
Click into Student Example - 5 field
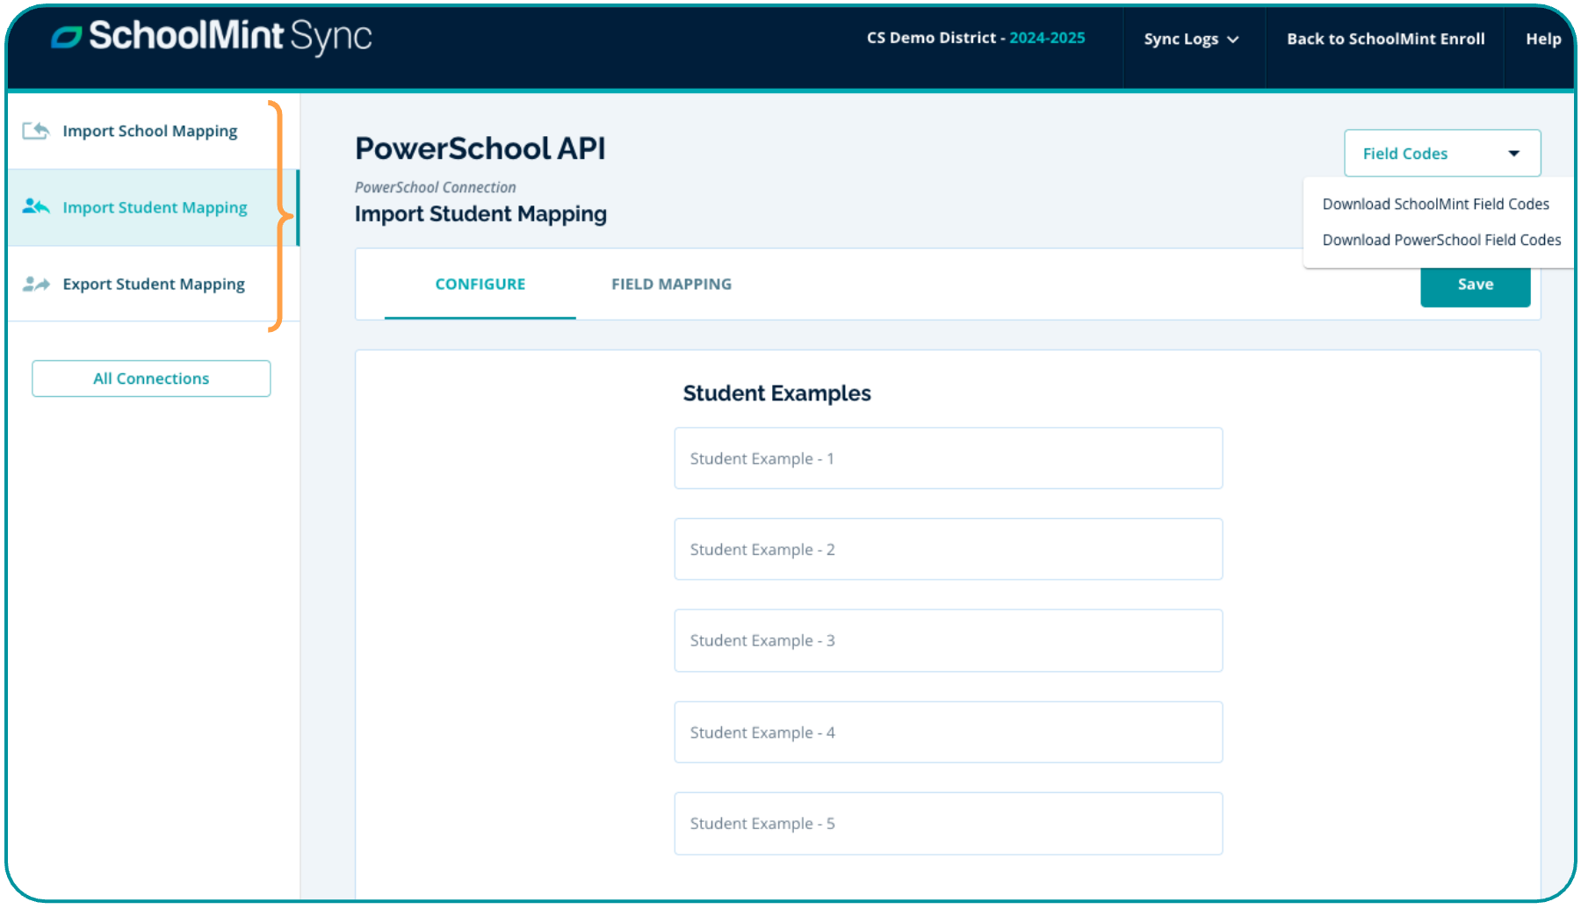(x=948, y=823)
